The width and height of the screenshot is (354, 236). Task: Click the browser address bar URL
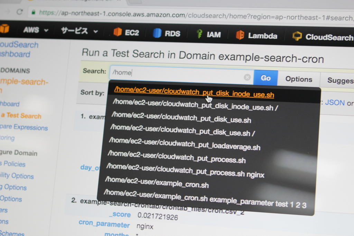point(196,15)
